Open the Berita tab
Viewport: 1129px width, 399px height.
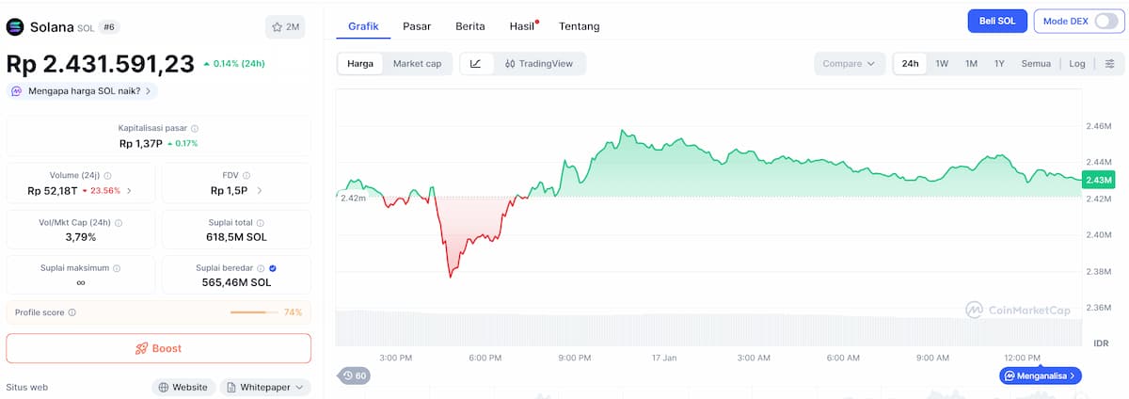point(470,26)
